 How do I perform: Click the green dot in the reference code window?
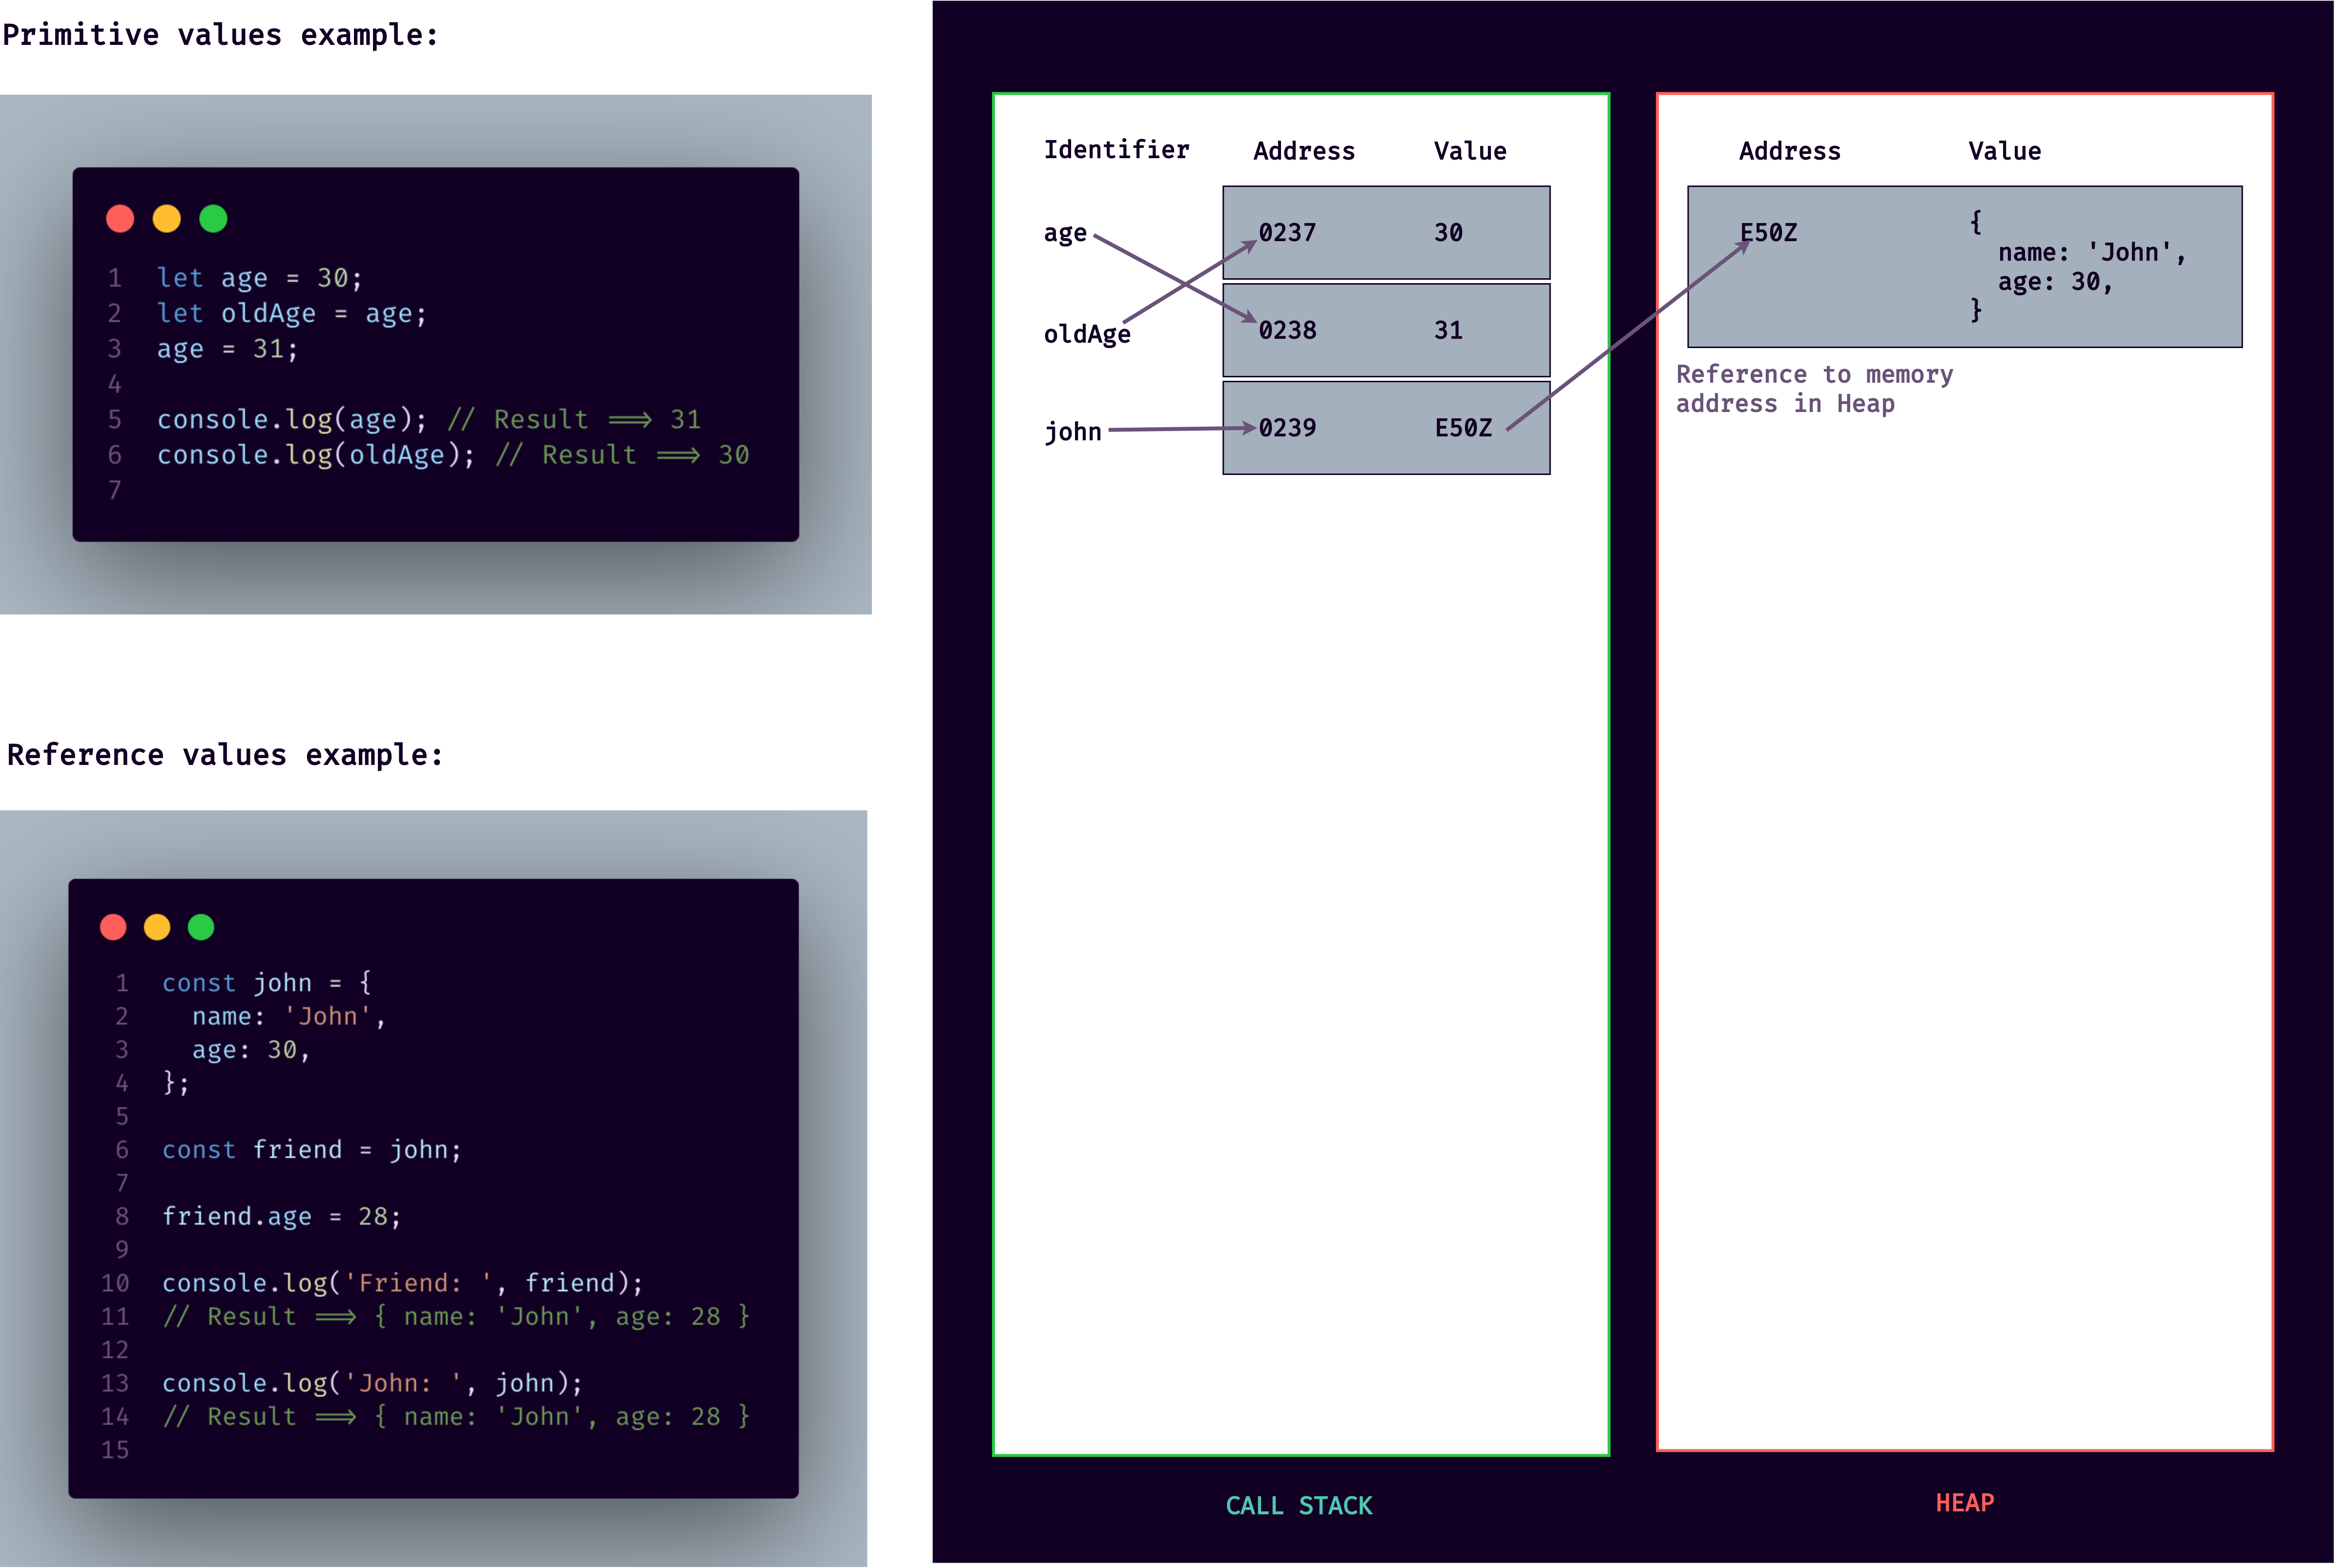click(x=201, y=927)
